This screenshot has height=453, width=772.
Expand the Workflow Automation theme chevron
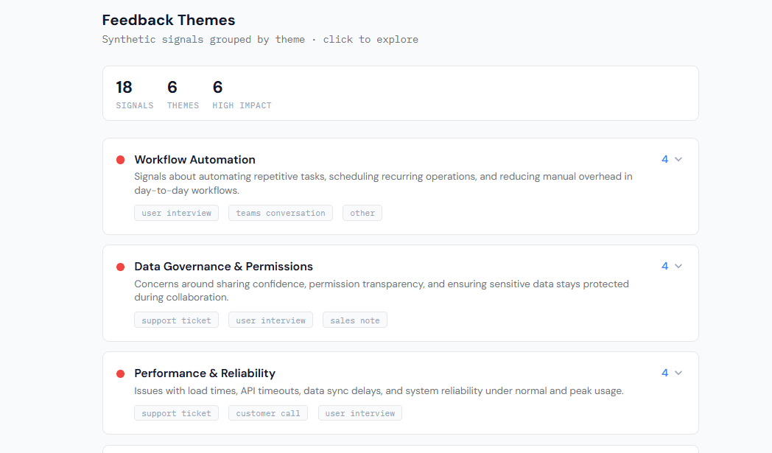coord(678,160)
